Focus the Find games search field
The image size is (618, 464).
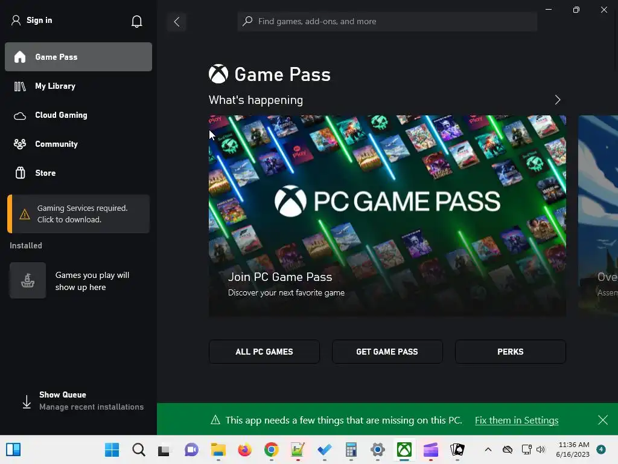[x=387, y=21]
